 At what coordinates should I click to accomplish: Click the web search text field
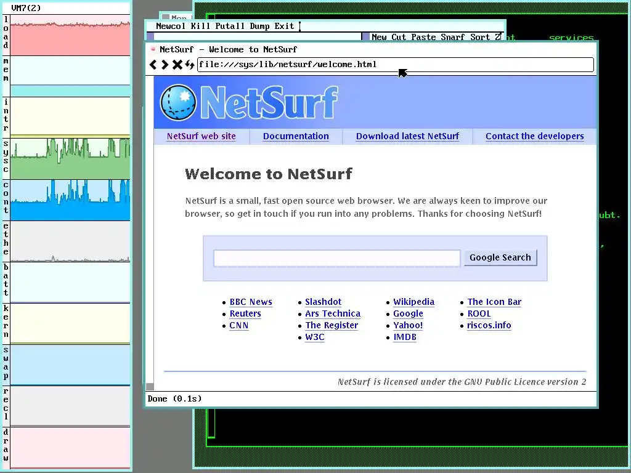coord(337,258)
